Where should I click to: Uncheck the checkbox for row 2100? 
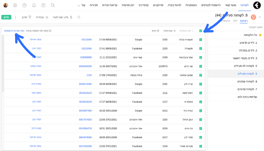[x=201, y=75]
